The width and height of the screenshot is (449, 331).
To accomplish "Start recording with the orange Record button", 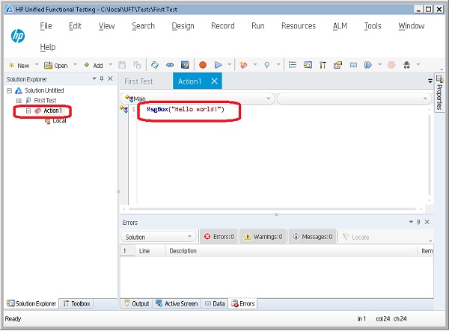I will point(203,65).
